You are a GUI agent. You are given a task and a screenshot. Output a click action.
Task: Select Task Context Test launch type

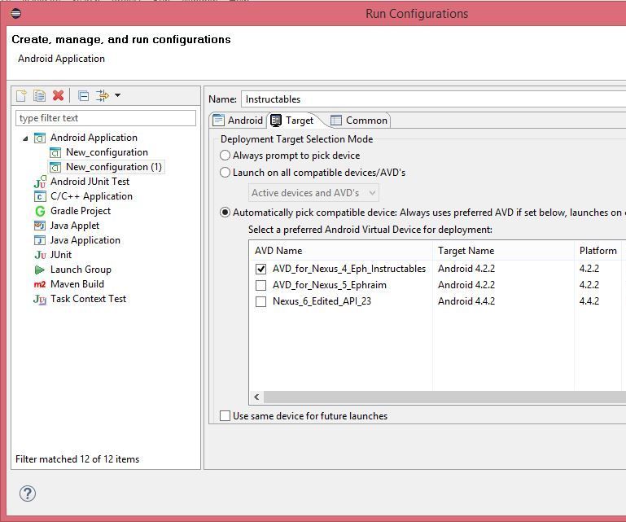coord(88,299)
